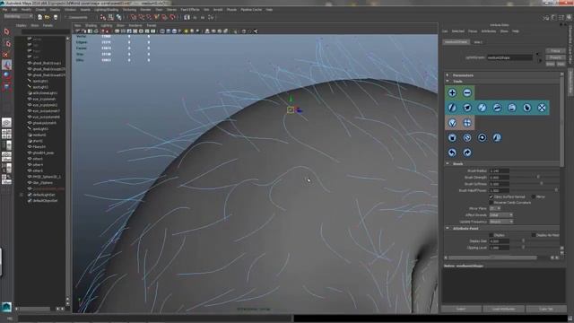The width and height of the screenshot is (574, 323).
Task: Click the first icon in viewport panel toolbar
Action: pyautogui.click(x=78, y=31)
